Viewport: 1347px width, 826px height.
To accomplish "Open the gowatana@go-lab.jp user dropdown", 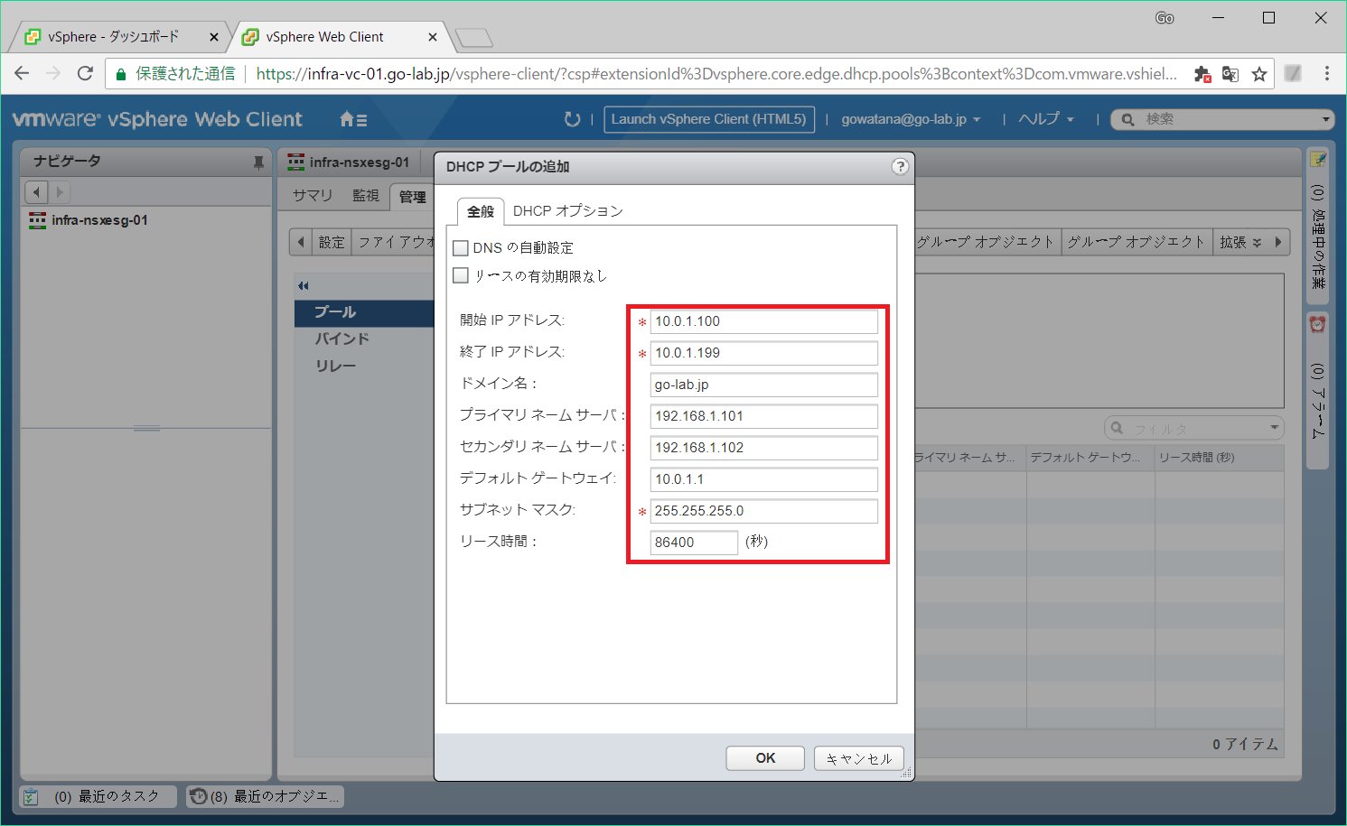I will [x=911, y=119].
